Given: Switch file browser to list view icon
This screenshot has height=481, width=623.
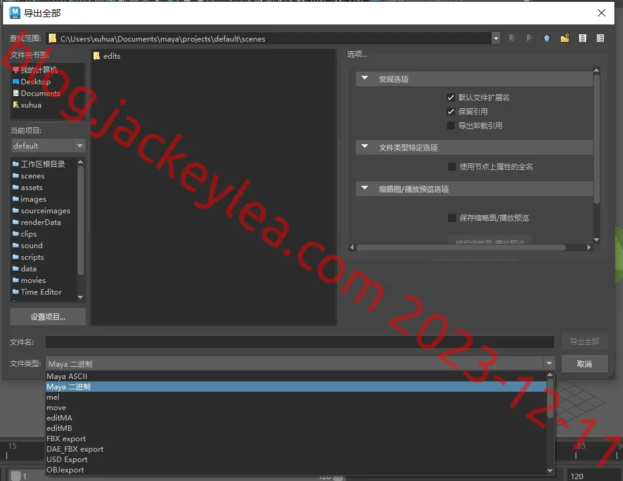Looking at the screenshot, I should [583, 38].
